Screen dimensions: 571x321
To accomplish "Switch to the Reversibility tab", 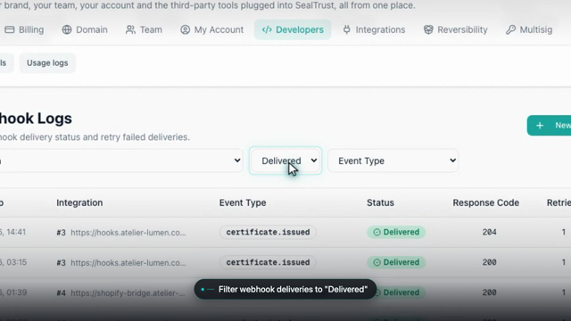I will pos(455,29).
